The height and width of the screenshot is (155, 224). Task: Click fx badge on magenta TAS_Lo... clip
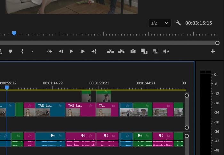(x=91, y=105)
